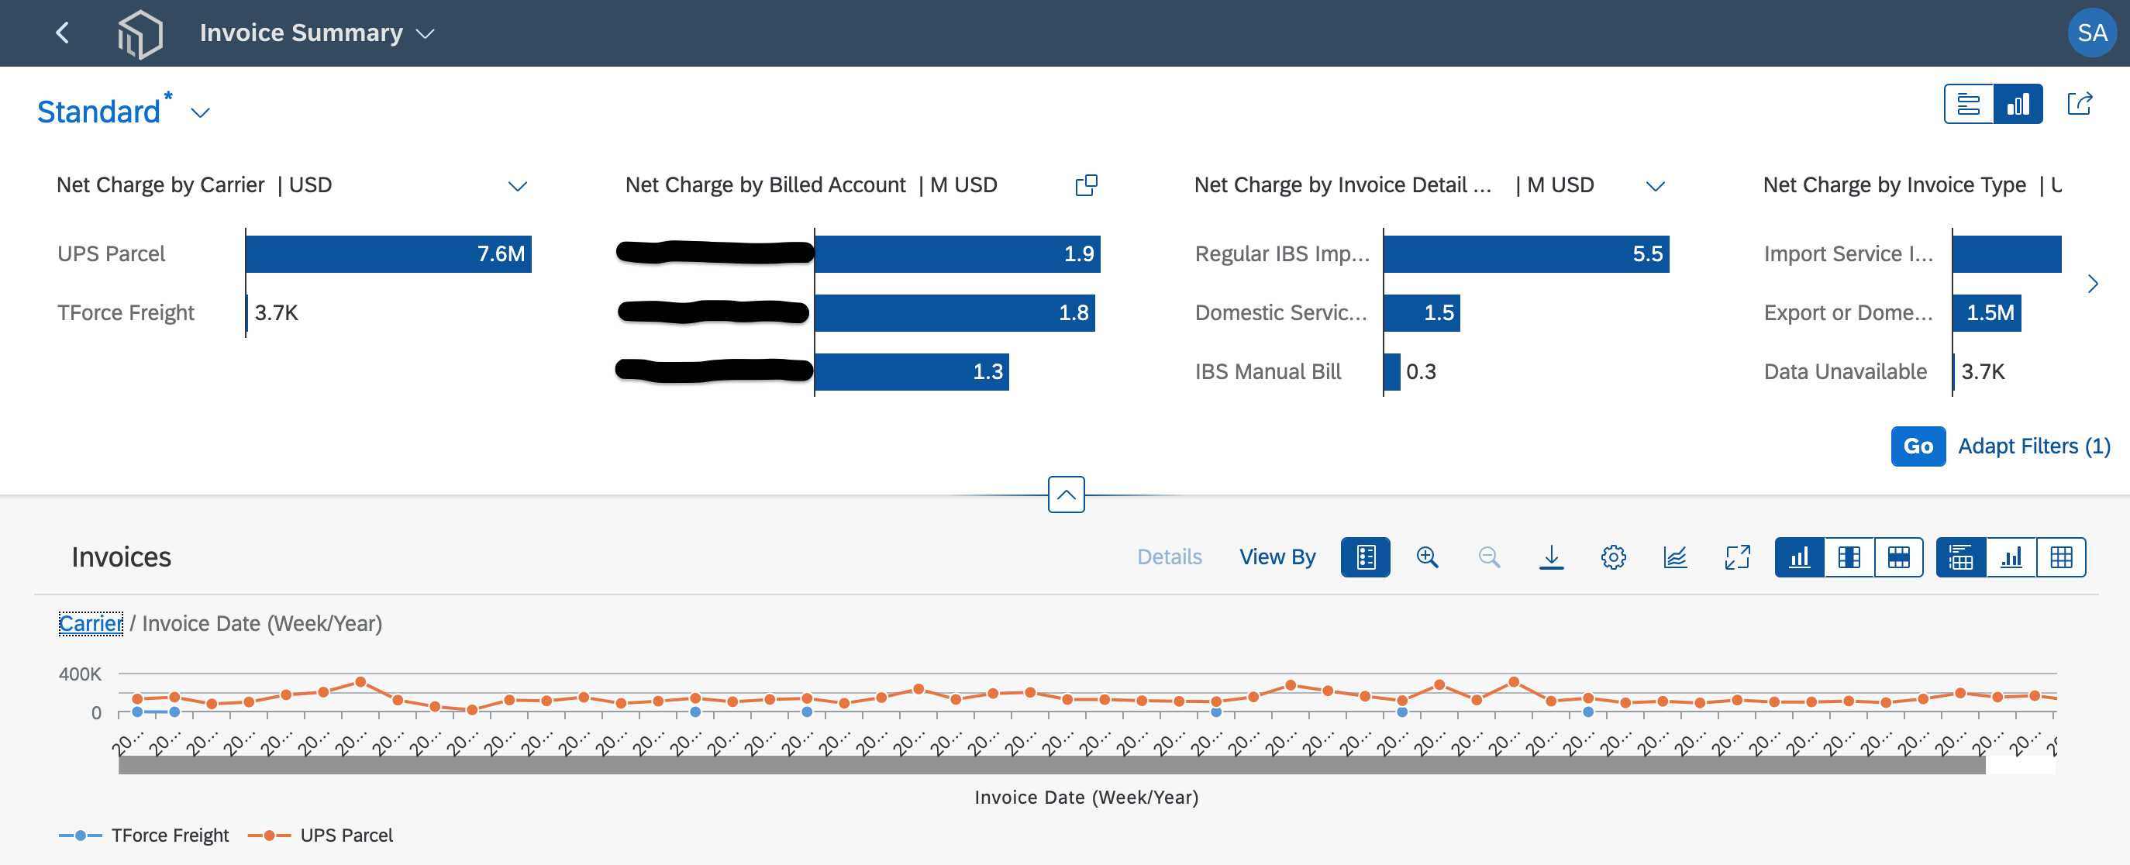Click the Carrier breadcrumb link
The image size is (2130, 865).
(90, 623)
